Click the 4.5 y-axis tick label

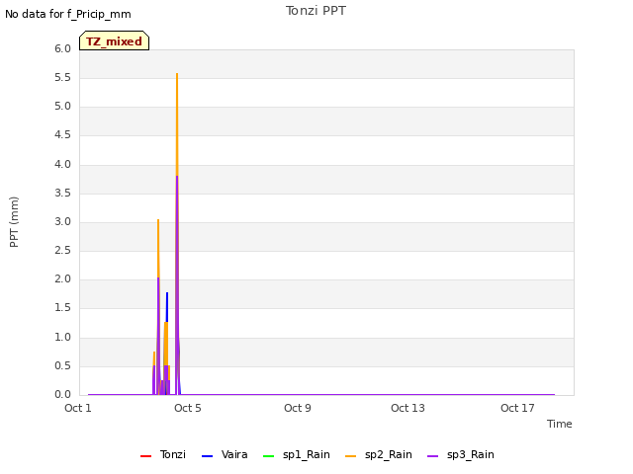[x=62, y=135]
